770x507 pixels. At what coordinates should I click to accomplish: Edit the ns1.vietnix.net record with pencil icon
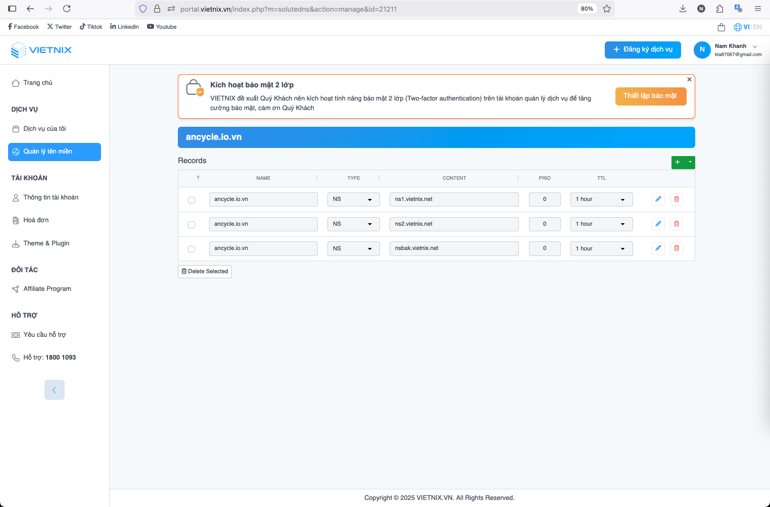658,199
